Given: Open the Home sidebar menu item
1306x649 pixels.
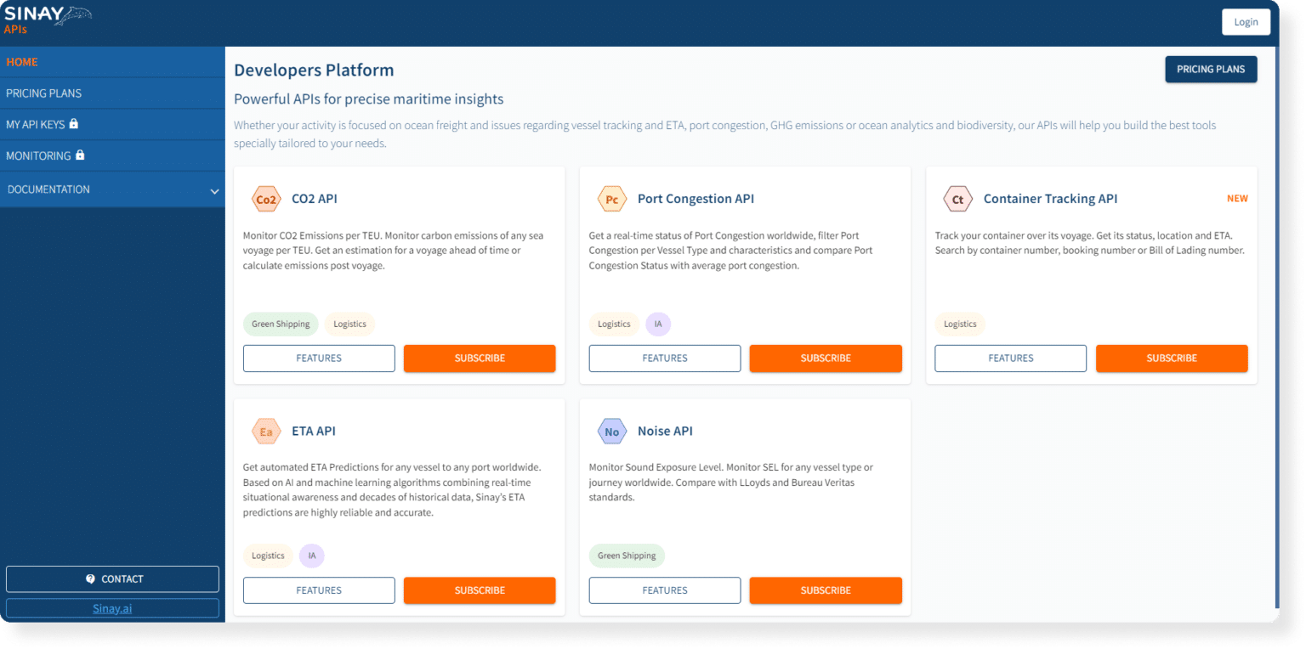Looking at the screenshot, I should coord(22,62).
